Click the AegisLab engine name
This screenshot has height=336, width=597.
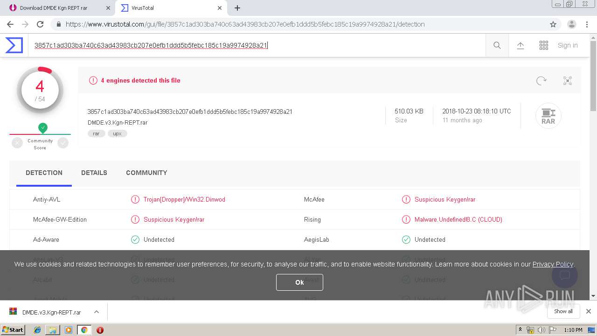(317, 239)
